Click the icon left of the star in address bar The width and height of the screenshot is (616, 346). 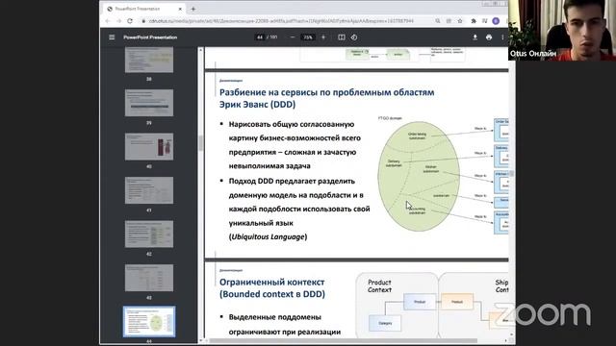coord(449,21)
